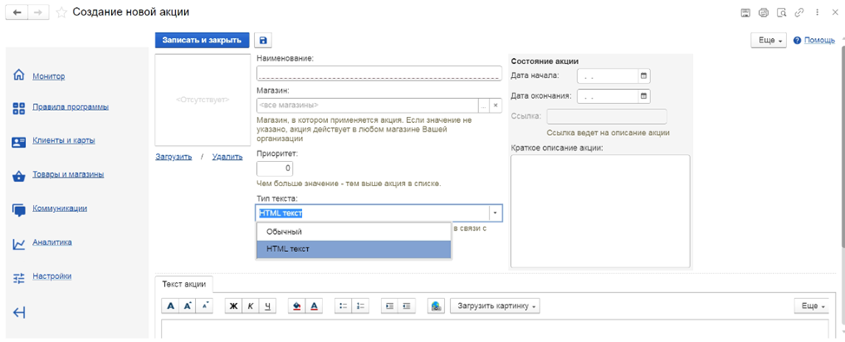Open calendar for Дата начала
Image resolution: width=845 pixels, height=342 pixels.
pos(644,76)
